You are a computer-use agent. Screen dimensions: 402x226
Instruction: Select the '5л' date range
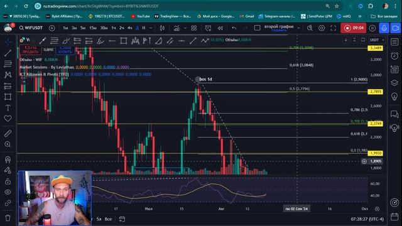(99, 219)
